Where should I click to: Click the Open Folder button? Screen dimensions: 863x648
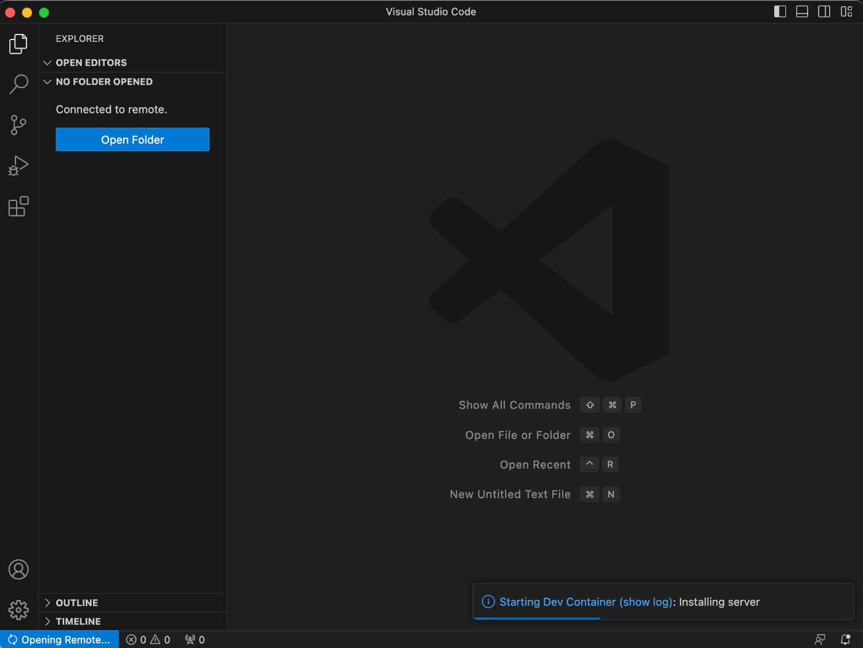point(133,139)
